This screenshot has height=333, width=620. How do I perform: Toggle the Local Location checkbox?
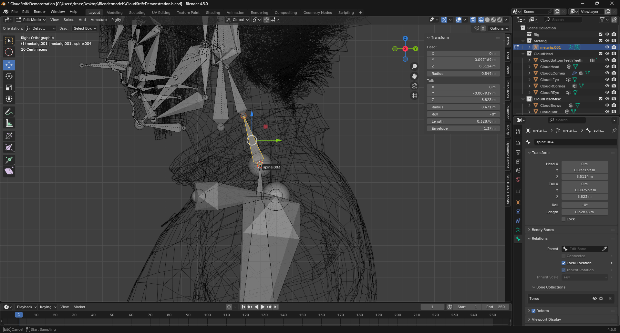point(563,263)
